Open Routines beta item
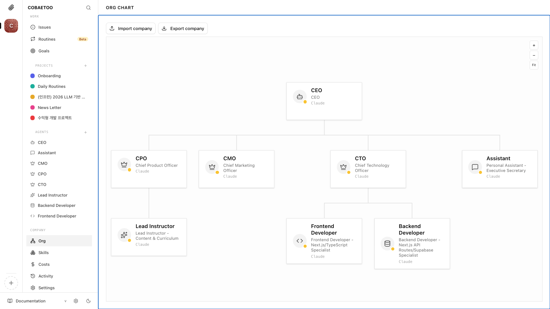 click(47, 39)
